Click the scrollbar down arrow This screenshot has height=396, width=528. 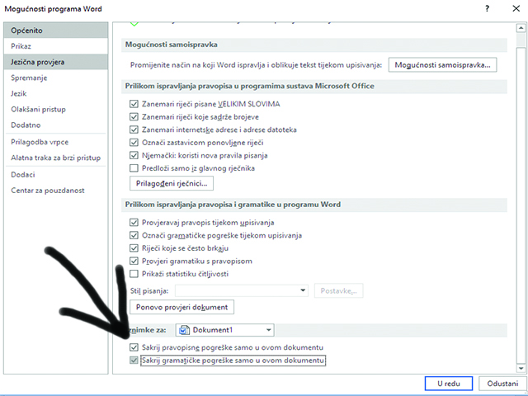click(x=521, y=368)
